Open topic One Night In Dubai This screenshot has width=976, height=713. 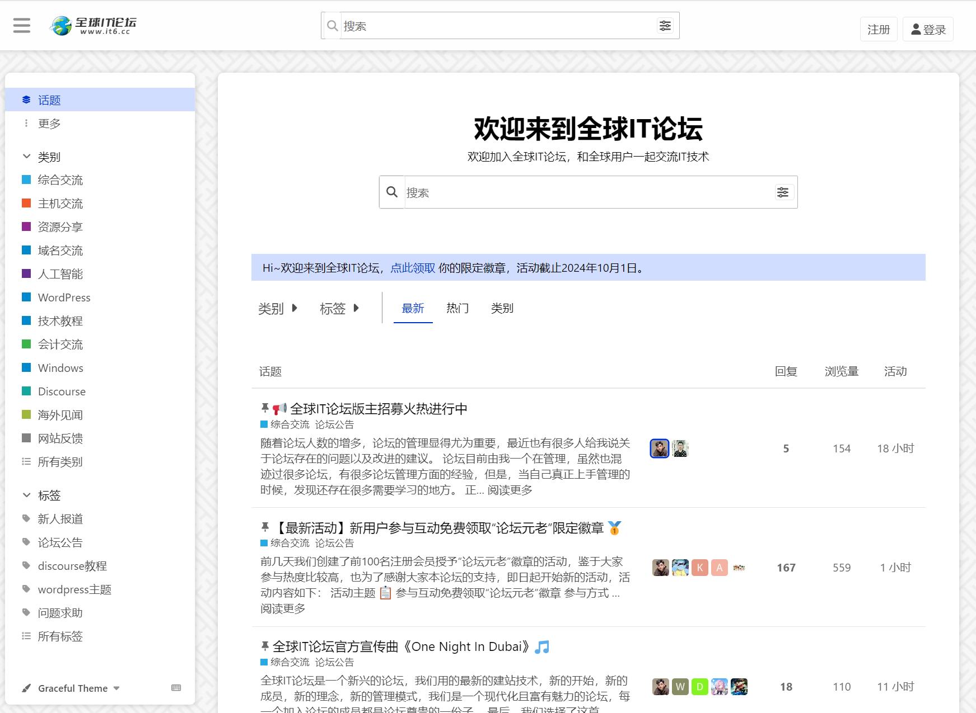[x=401, y=647]
